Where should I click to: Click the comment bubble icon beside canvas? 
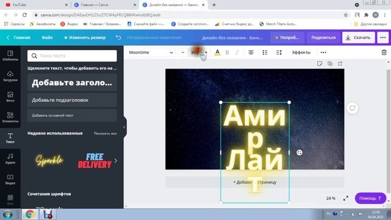(352, 108)
